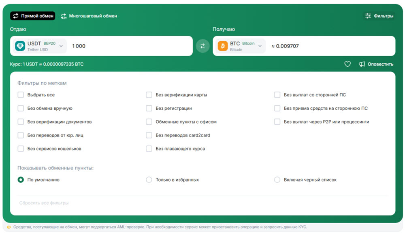The image size is (405, 233).
Task: Click the Показывать обменные пункты heading
Action: point(55,168)
